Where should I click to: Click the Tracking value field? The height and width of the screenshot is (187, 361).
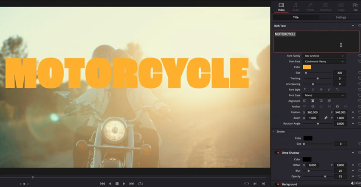[x=340, y=78]
